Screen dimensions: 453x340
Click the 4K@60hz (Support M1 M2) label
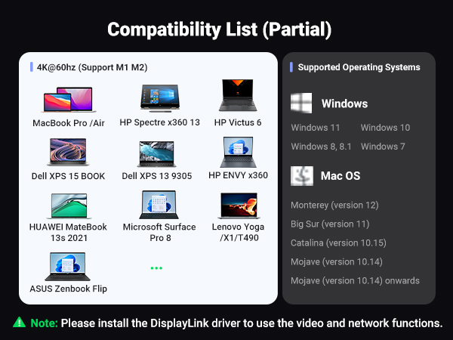pos(92,67)
